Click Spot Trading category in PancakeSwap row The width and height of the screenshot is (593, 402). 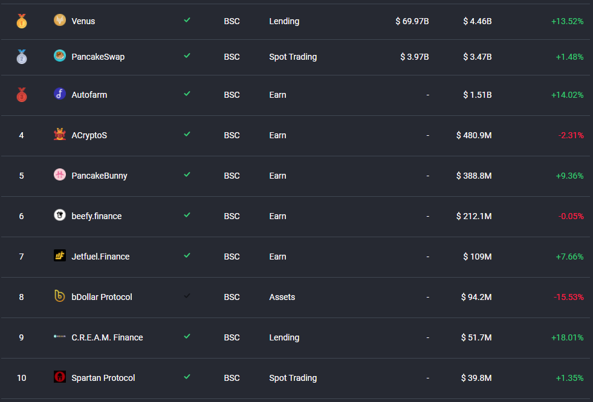click(x=293, y=57)
